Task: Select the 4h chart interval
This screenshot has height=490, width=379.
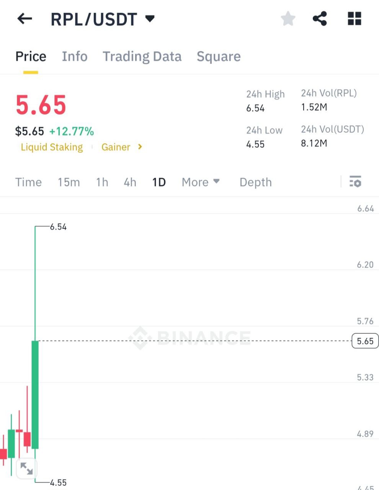Action: click(x=130, y=182)
